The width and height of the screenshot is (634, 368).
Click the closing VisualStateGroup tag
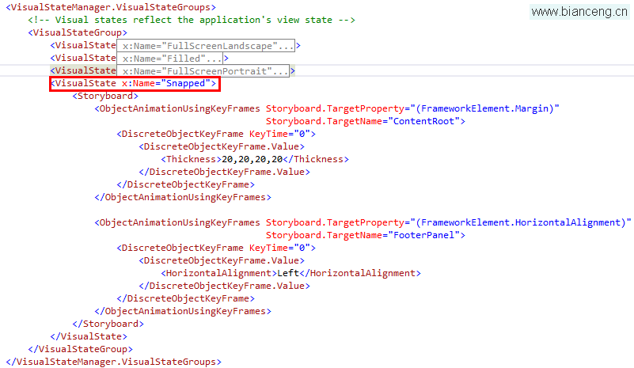tap(81, 349)
